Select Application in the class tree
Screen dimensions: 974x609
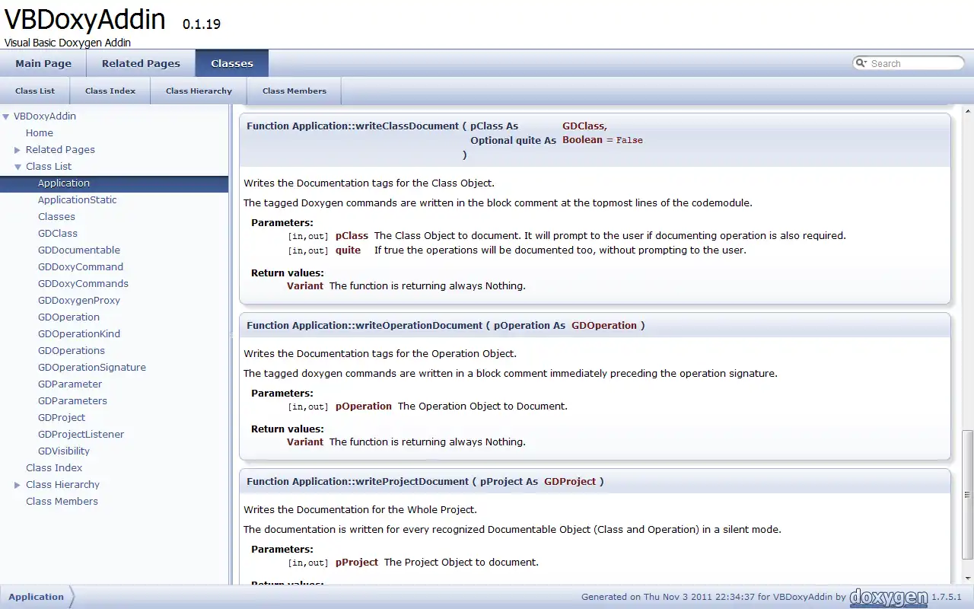pyautogui.click(x=64, y=183)
